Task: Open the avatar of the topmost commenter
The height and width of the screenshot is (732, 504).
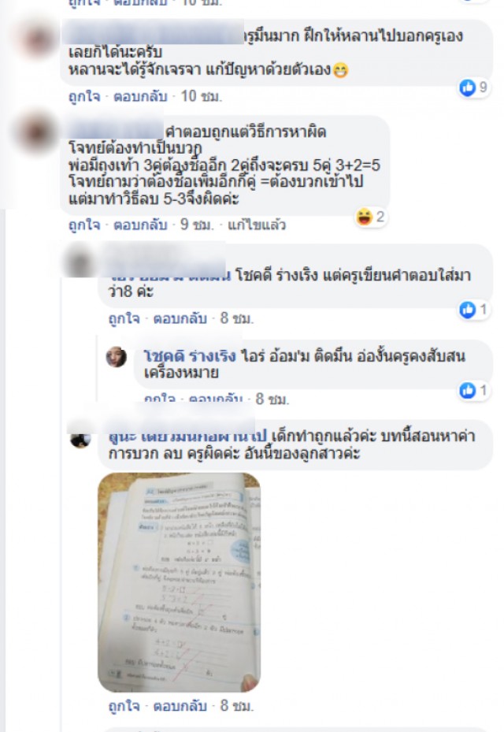Action: coord(36,39)
